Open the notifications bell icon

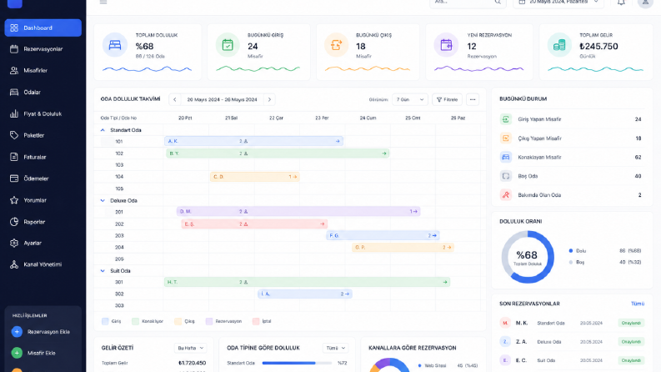(621, 3)
